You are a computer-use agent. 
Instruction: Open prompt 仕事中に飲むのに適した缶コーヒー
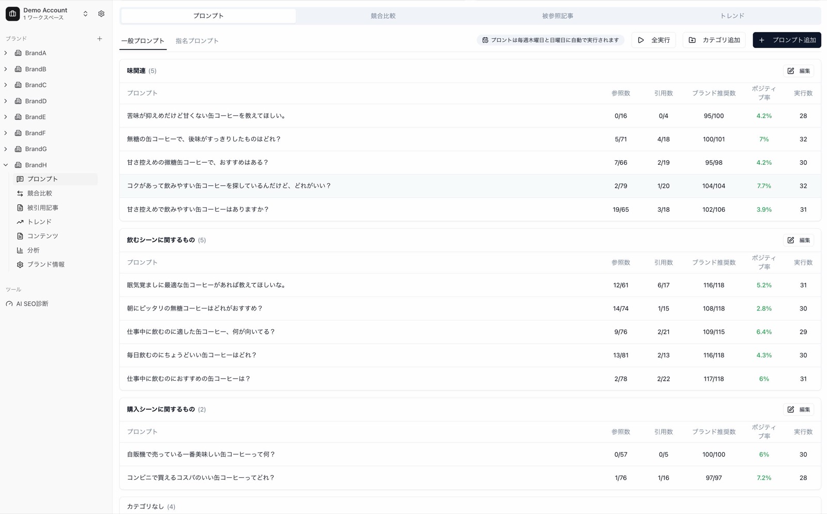(470, 332)
